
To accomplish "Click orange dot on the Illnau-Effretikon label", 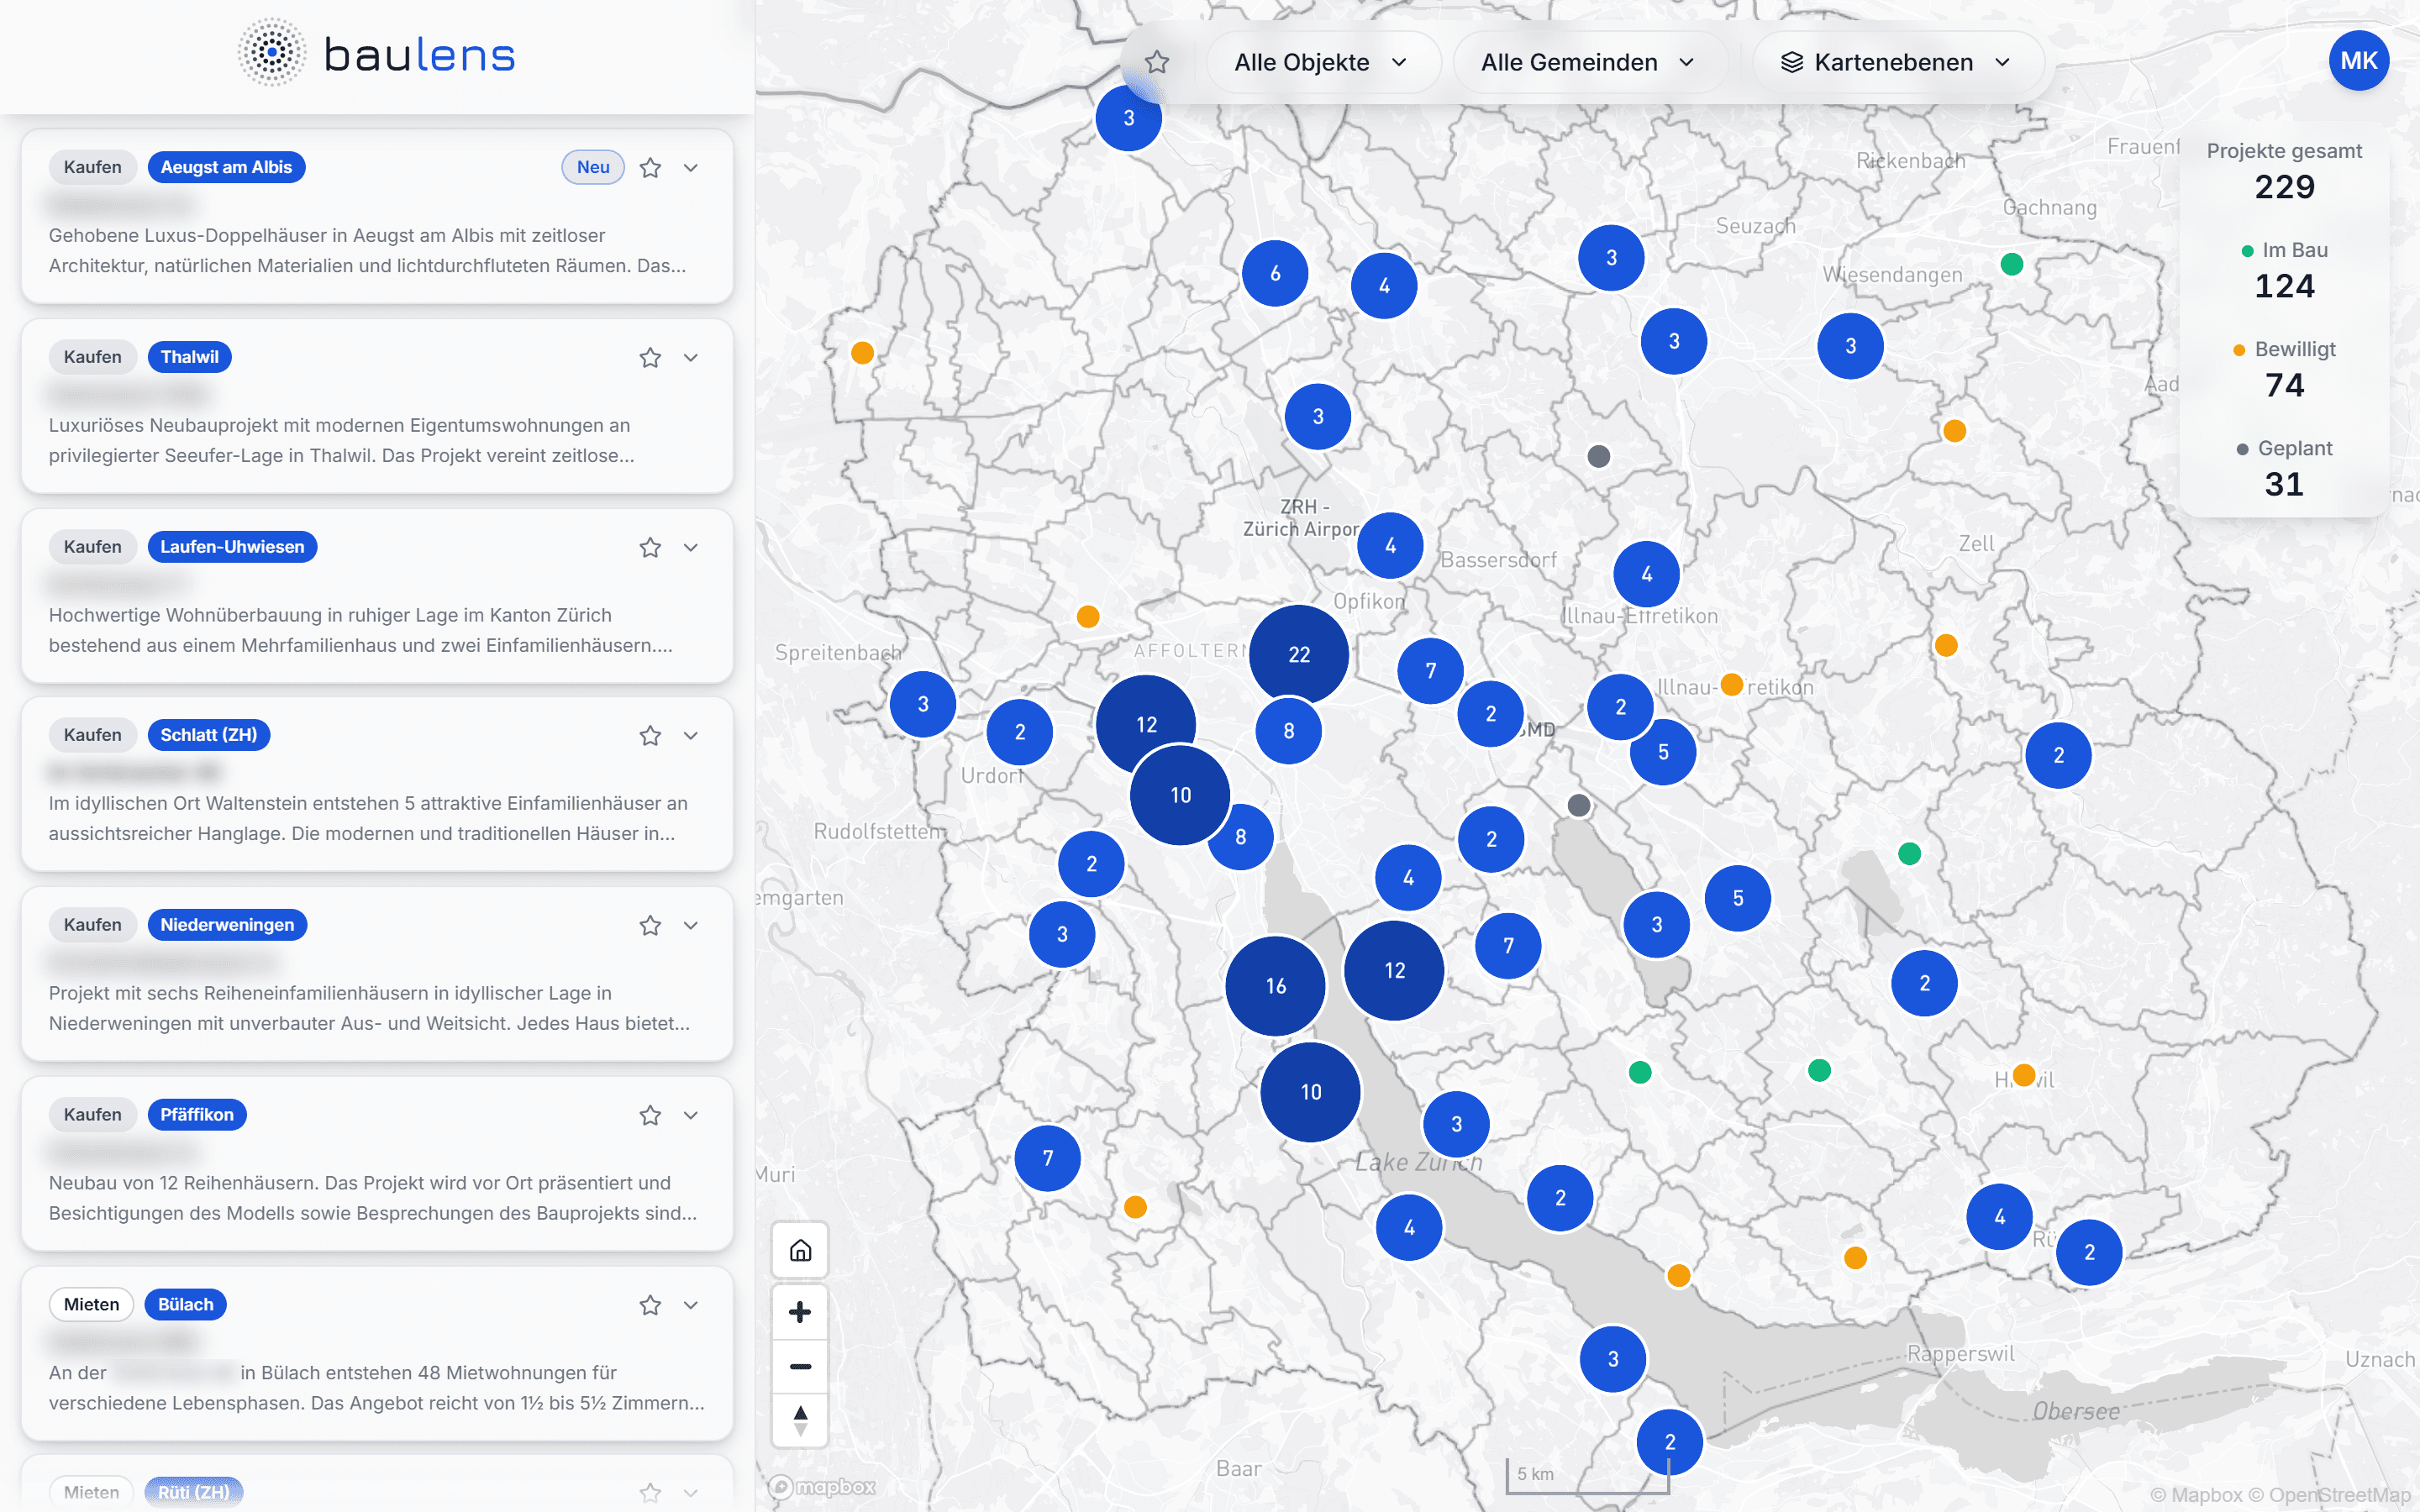I will coord(1732,685).
